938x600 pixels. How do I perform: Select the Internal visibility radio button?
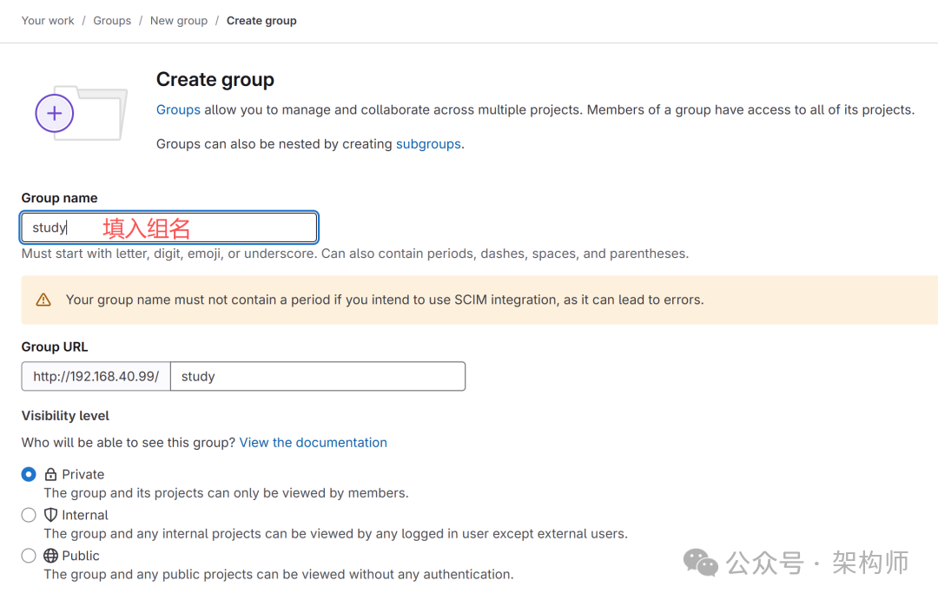[29, 515]
